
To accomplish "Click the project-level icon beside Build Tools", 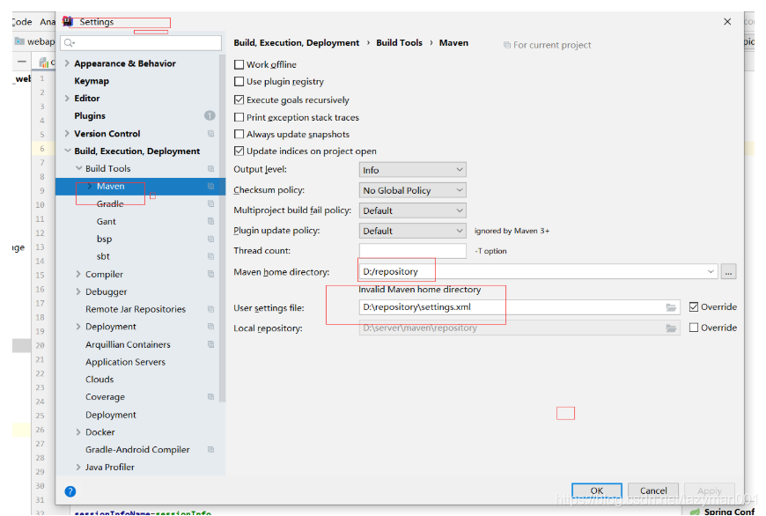I will (x=211, y=168).
